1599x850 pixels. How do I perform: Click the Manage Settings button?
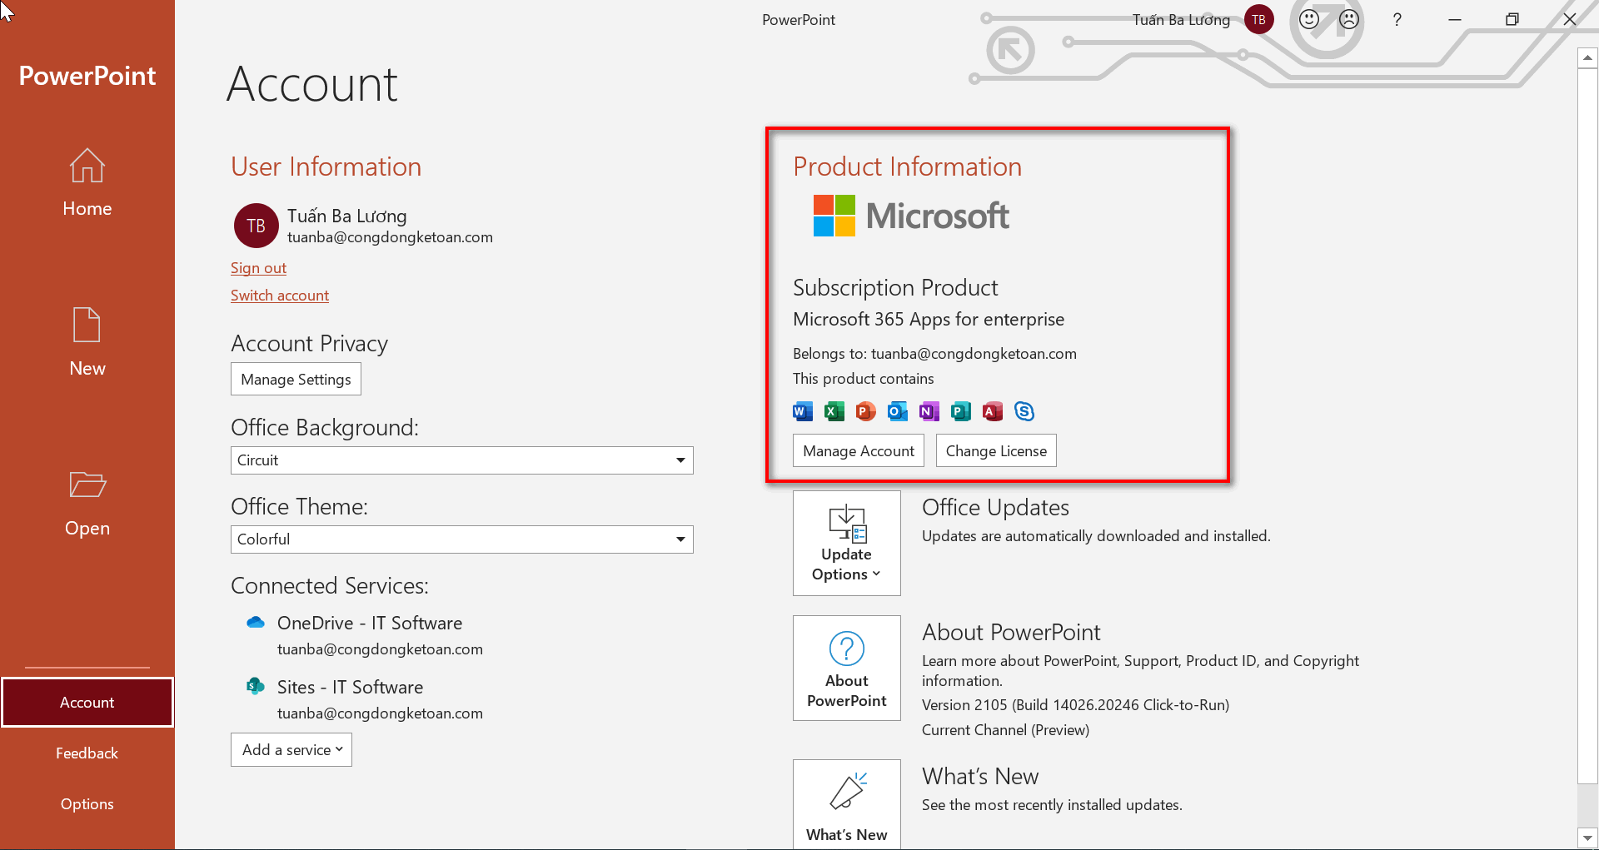(x=296, y=379)
